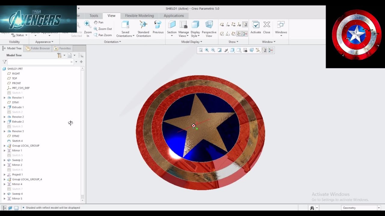Expand Group LOCAL_GROUP node
This screenshot has height=216, width=385.
tap(5, 146)
